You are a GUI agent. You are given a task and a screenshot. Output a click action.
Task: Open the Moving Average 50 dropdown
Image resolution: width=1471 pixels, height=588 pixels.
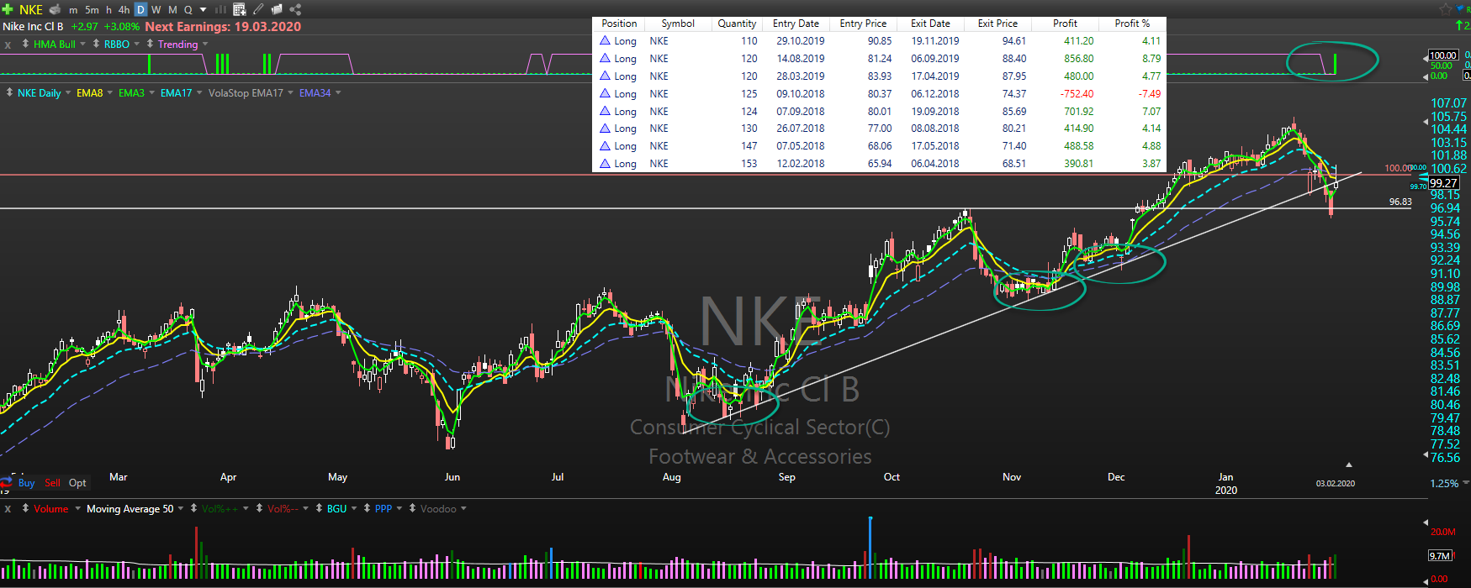(181, 508)
